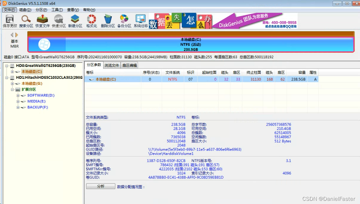Go to previous disk with left arrow
360x204 pixels.
click(x=12, y=35)
